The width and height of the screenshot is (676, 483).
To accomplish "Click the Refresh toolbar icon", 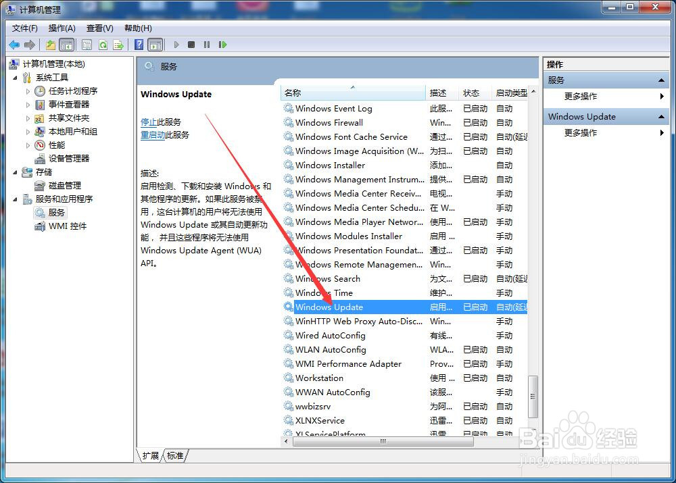I will click(x=103, y=45).
